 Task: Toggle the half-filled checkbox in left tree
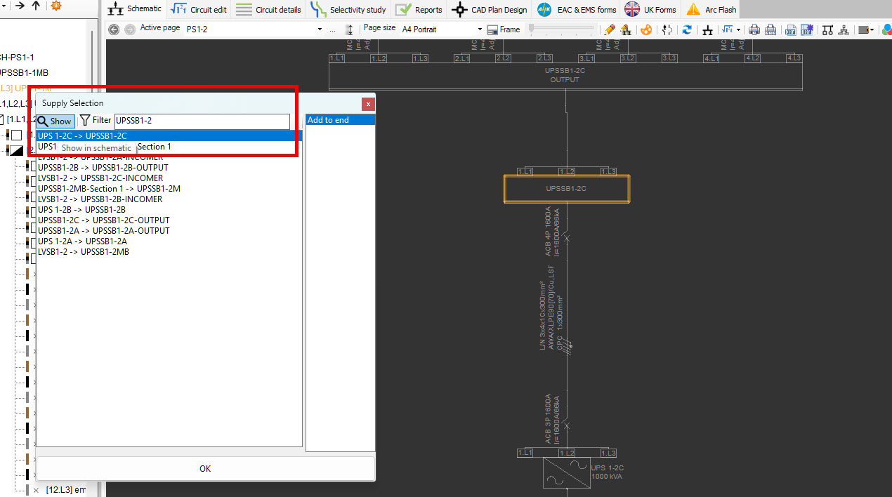point(16,150)
